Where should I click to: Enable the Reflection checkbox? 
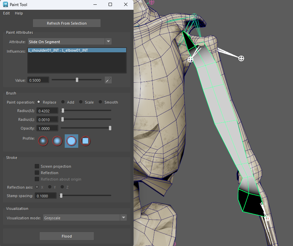click(37, 173)
